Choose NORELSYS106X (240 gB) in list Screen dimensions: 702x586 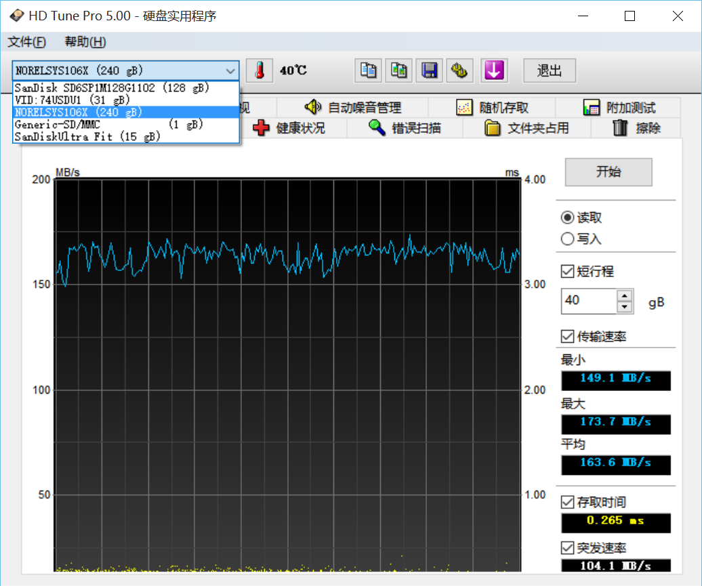point(126,112)
